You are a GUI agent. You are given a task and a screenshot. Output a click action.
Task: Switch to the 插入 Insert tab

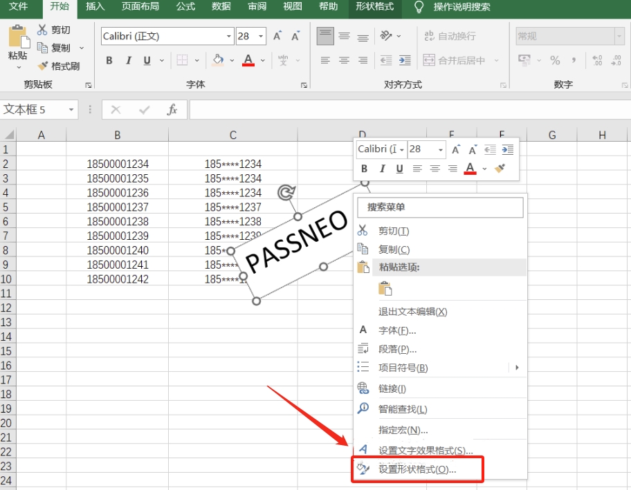(95, 7)
